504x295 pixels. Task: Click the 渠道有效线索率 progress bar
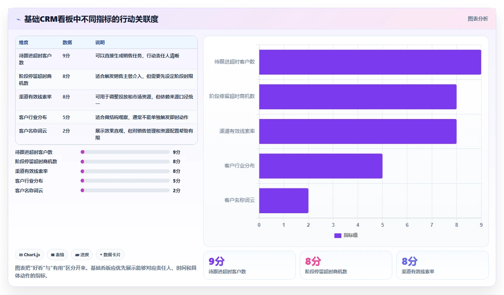tap(125, 171)
